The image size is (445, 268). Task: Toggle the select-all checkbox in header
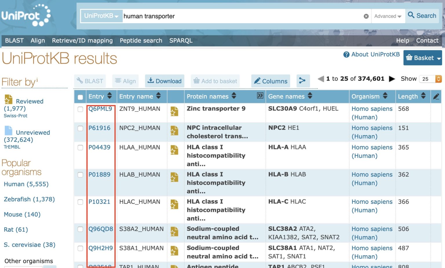pyautogui.click(x=81, y=97)
